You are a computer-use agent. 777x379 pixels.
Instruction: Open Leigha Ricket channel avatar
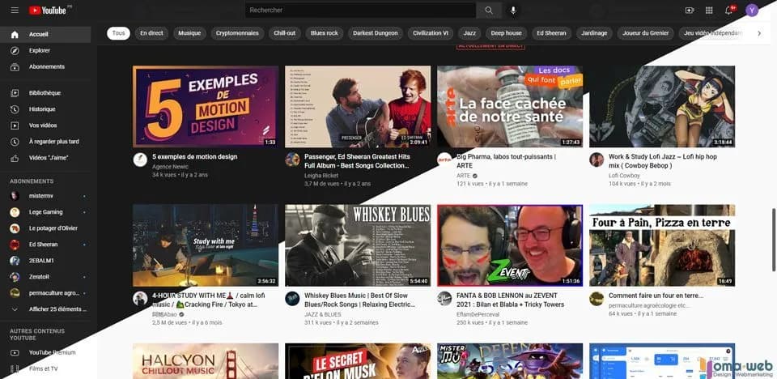tap(292, 160)
